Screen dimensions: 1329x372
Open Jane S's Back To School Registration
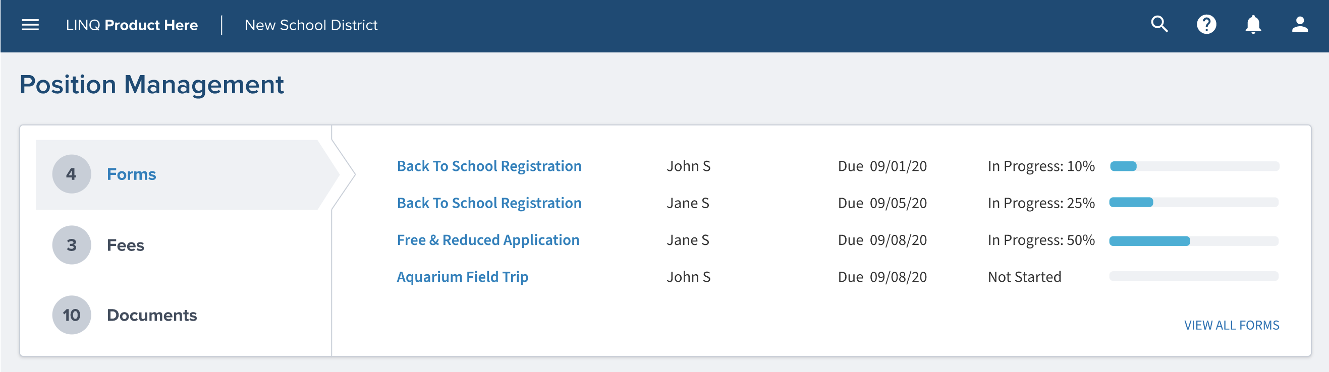click(x=488, y=203)
